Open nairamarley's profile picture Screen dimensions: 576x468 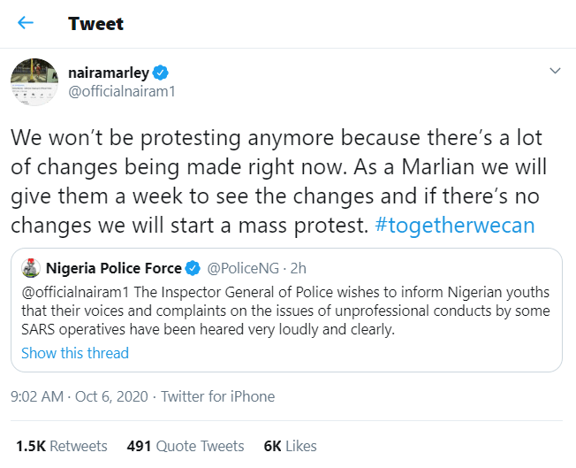tap(33, 81)
